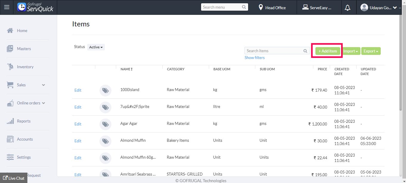The image size is (406, 183).
Task: Click the tag icon beside Agar Agar
Action: [x=105, y=124]
